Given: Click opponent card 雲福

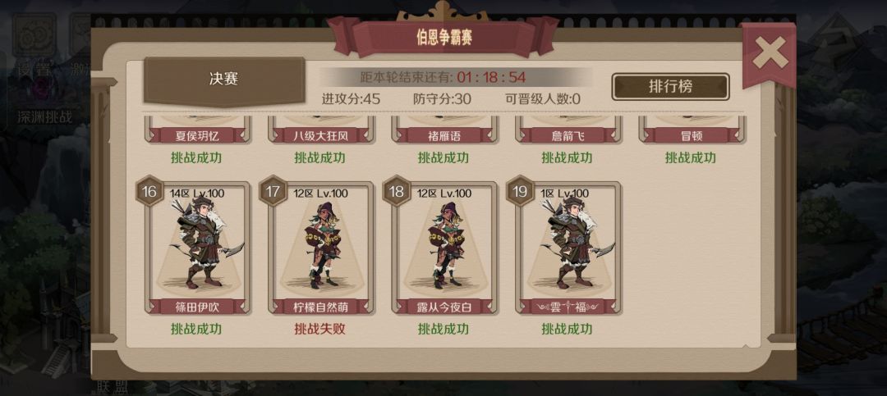Looking at the screenshot, I should 568,248.
